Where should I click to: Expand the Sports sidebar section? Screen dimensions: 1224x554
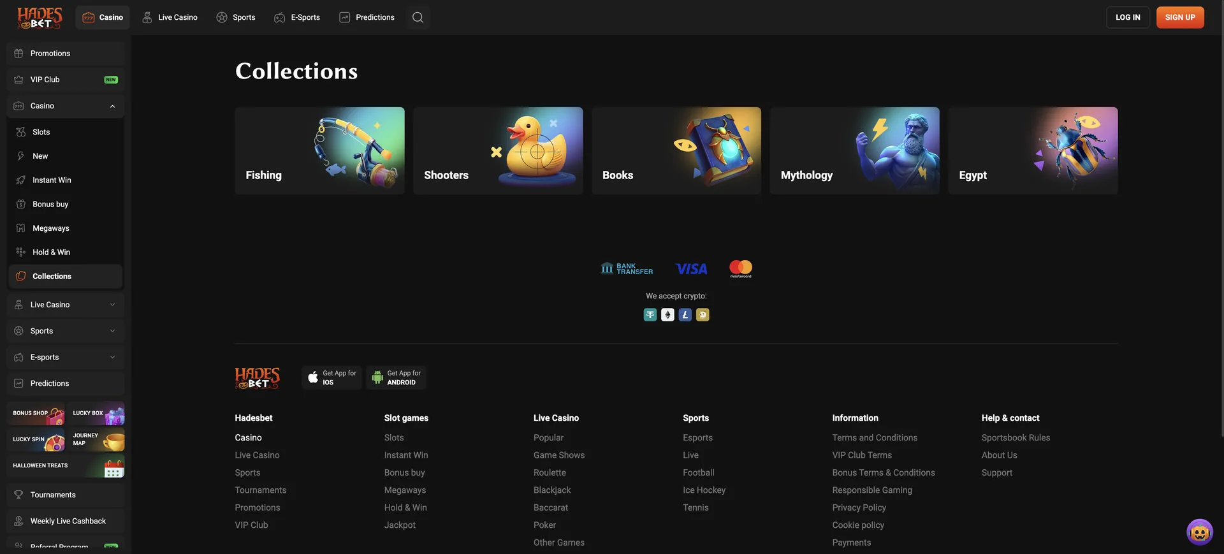click(x=65, y=331)
